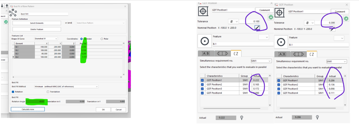Image resolution: width=359 pixels, height=124 pixels.
Task: Click down arrow at top-left toolbar
Action: [x=2, y=5]
